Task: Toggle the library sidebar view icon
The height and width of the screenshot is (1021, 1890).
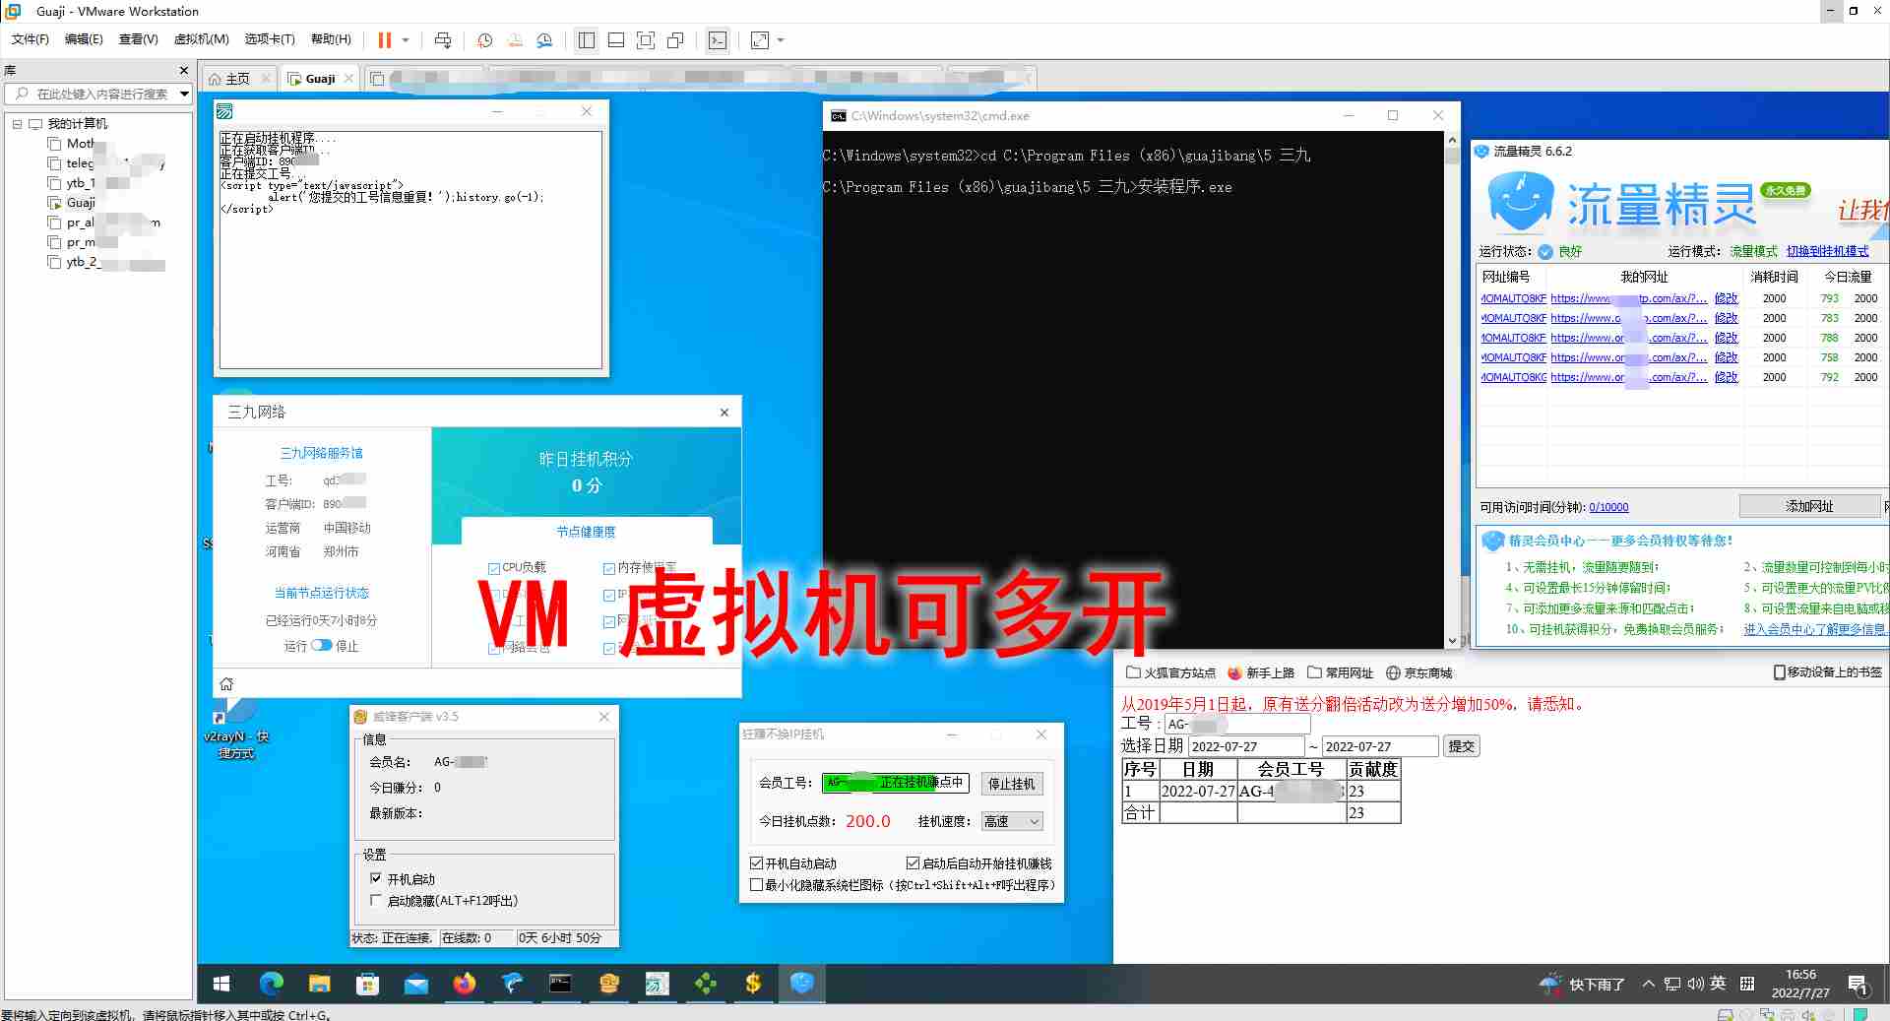Action: tap(587, 40)
